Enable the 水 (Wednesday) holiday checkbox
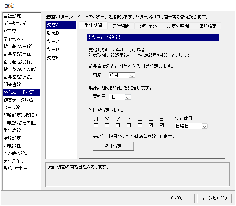The width and height of the screenshot is (236, 206). (118, 125)
